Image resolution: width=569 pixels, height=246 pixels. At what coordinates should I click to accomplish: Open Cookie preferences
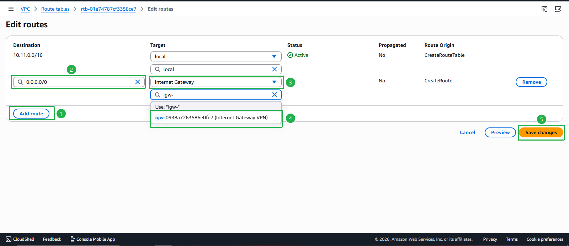[545, 239]
